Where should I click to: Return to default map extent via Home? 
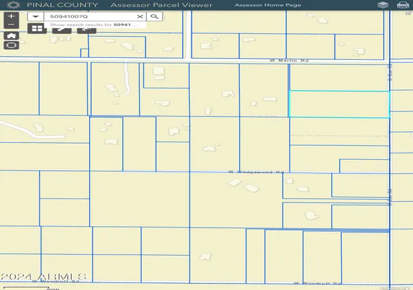tap(12, 36)
